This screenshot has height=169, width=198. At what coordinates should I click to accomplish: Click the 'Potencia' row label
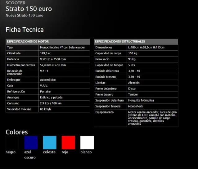click(x=13, y=59)
